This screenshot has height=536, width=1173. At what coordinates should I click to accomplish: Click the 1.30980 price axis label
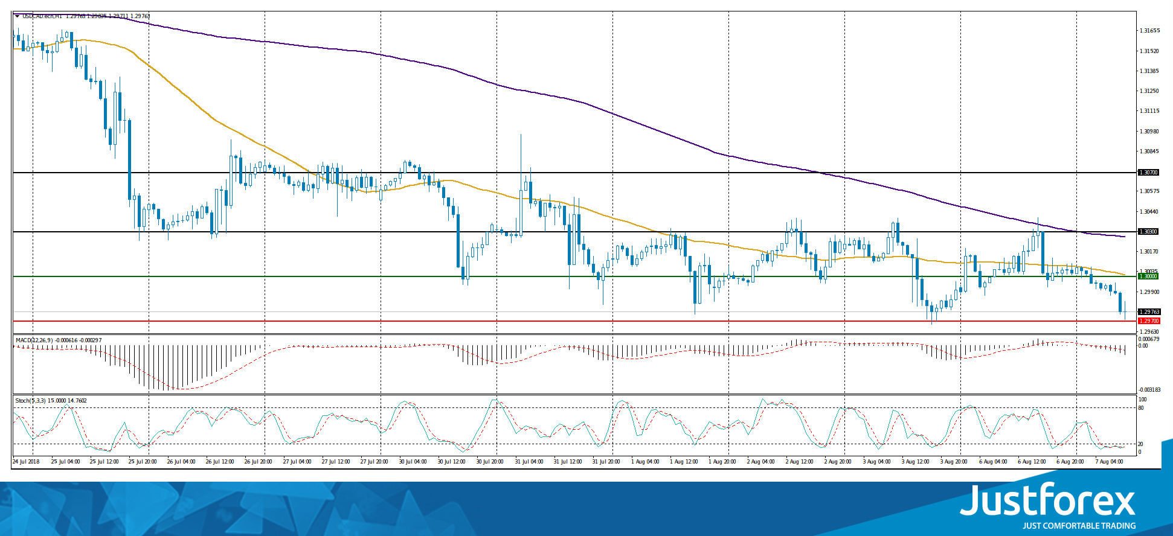tap(1149, 132)
